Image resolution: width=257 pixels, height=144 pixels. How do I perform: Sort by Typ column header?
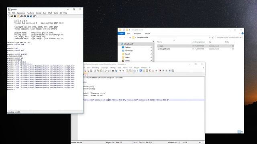210,42
